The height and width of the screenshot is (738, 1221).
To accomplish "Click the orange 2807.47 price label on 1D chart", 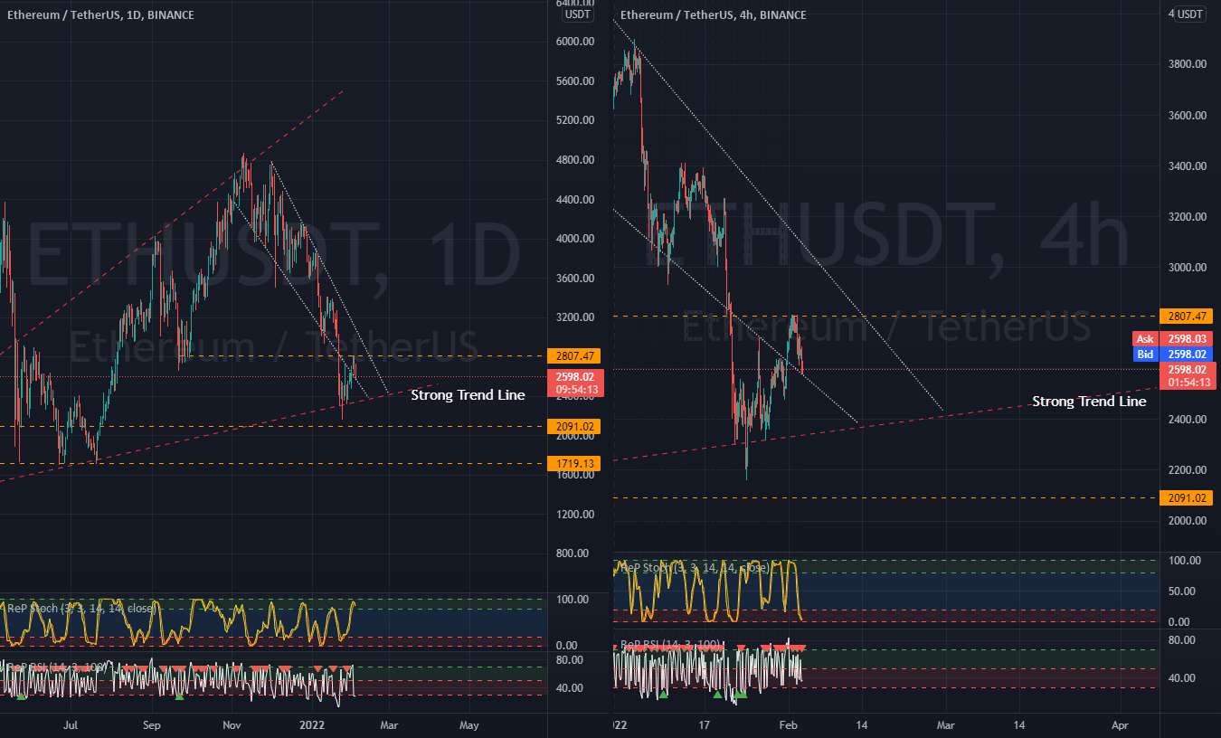I will coord(575,356).
